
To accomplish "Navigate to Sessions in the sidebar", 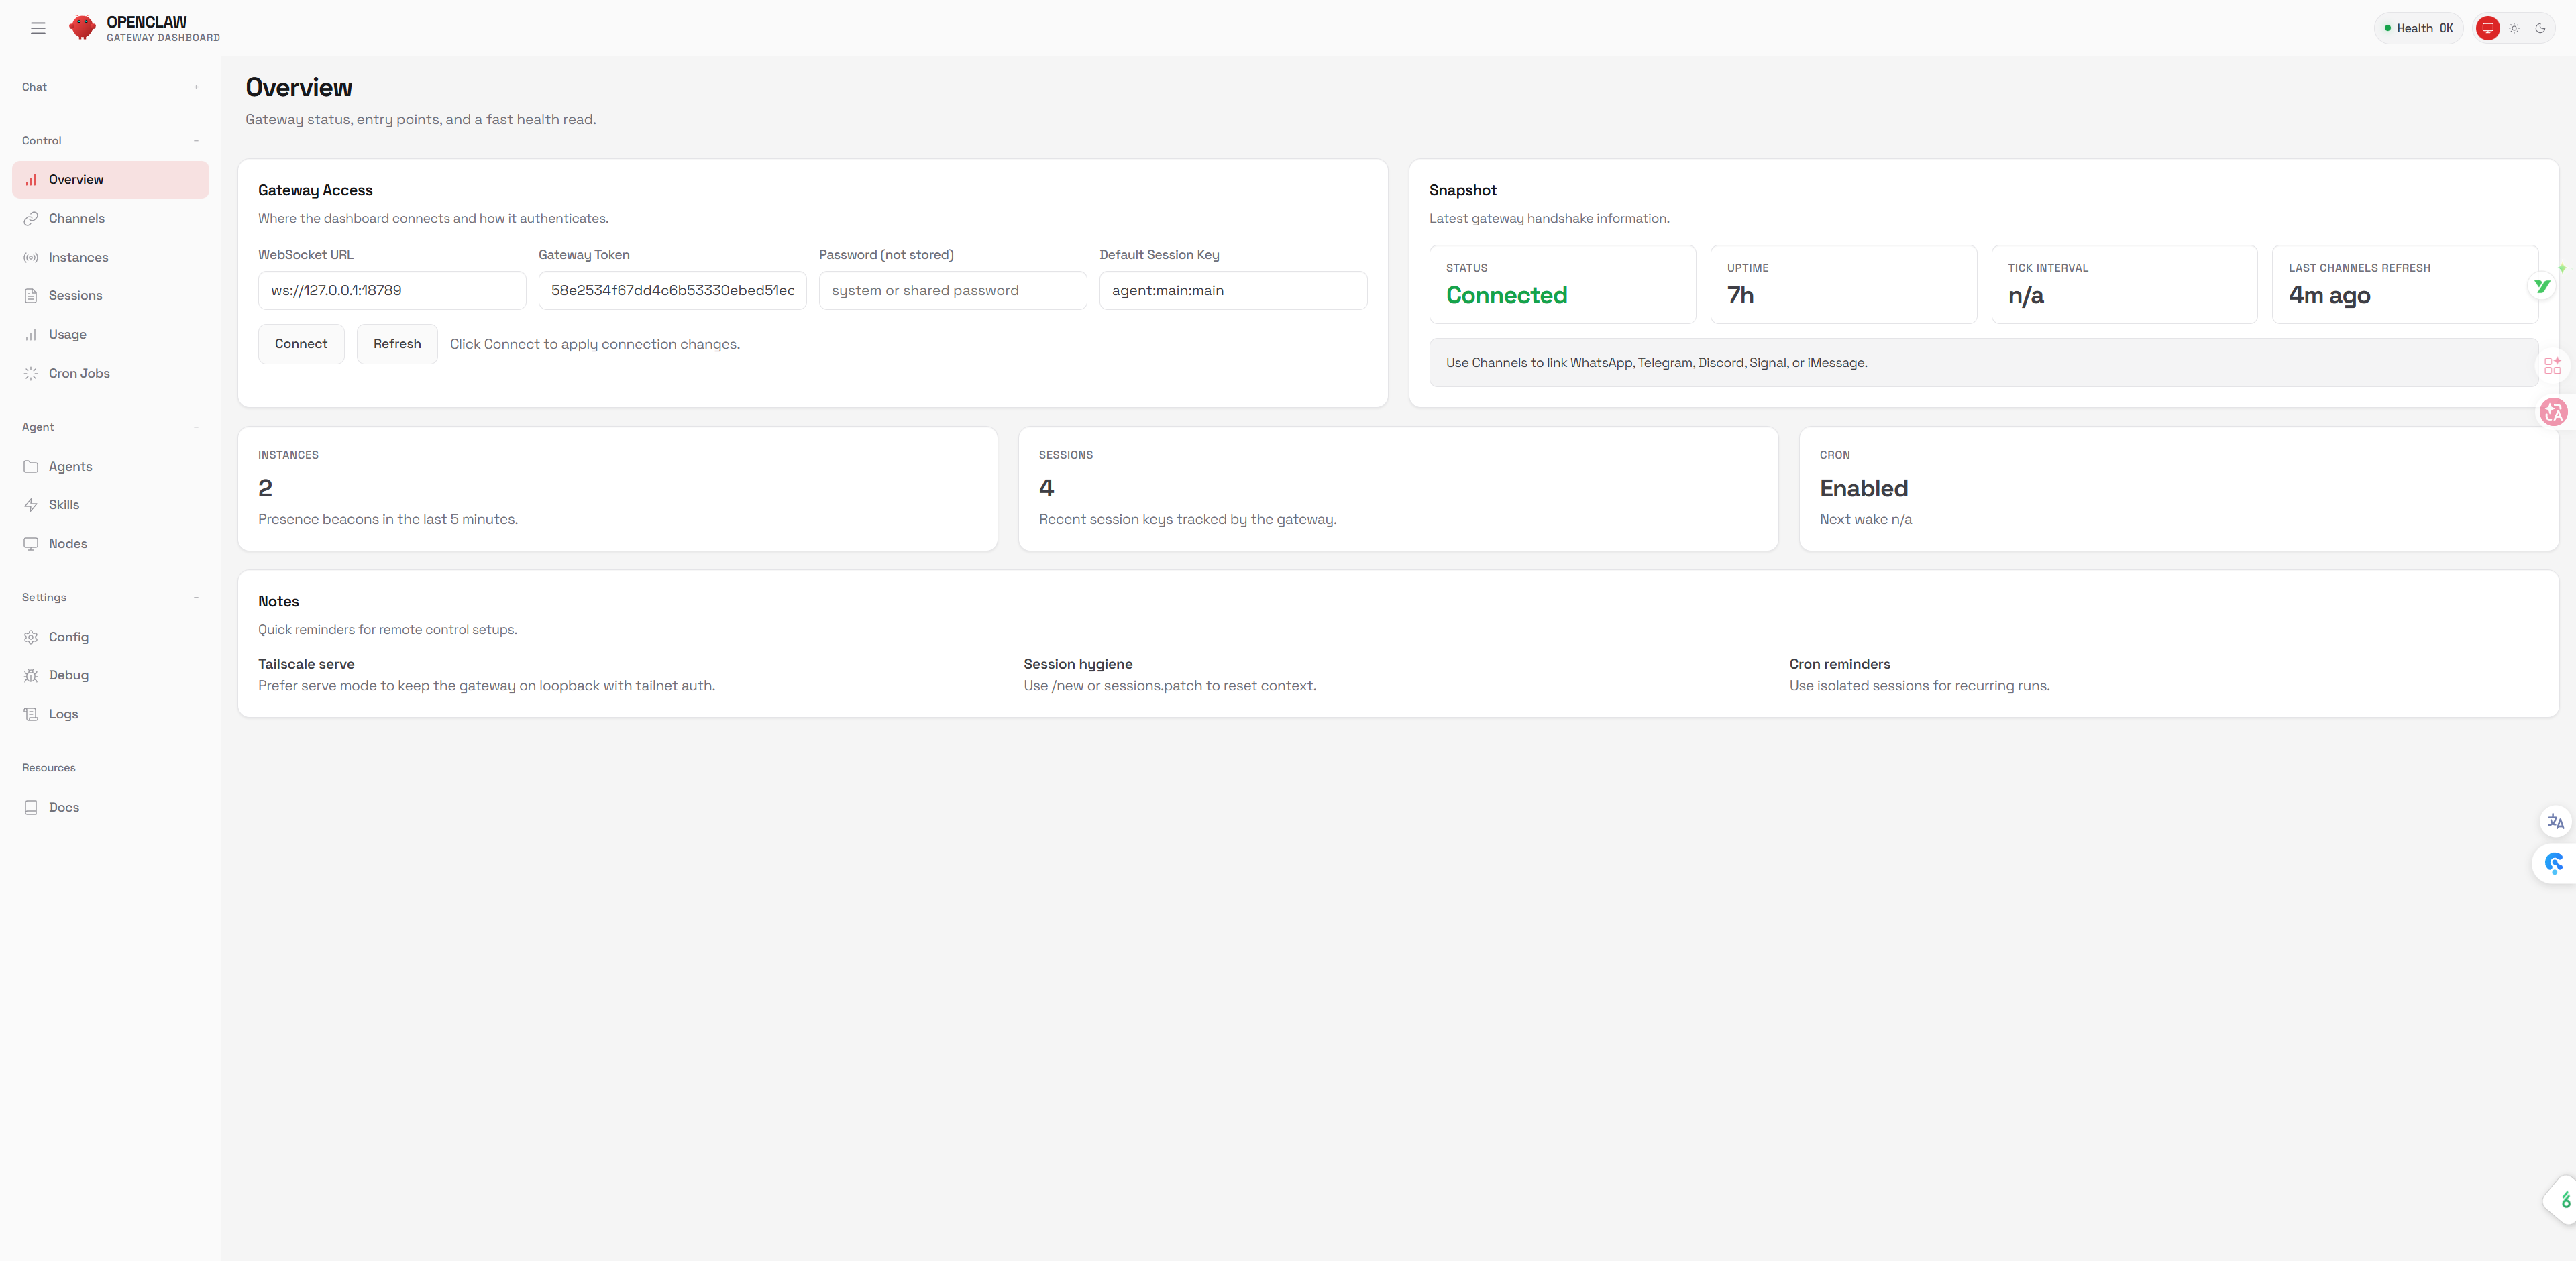I will pos(75,295).
